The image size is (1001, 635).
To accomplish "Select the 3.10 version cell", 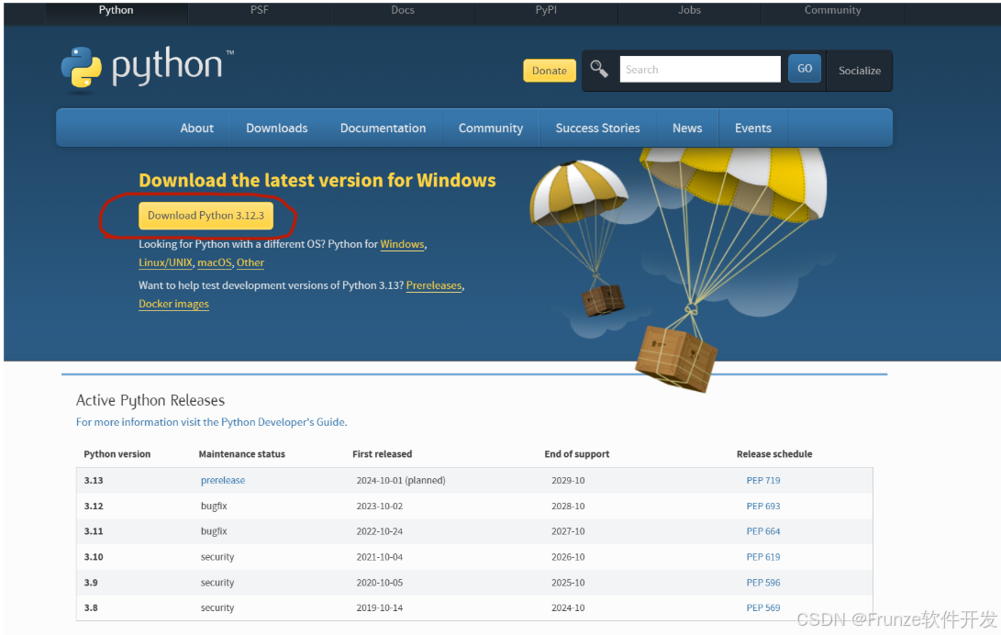I will 94,557.
